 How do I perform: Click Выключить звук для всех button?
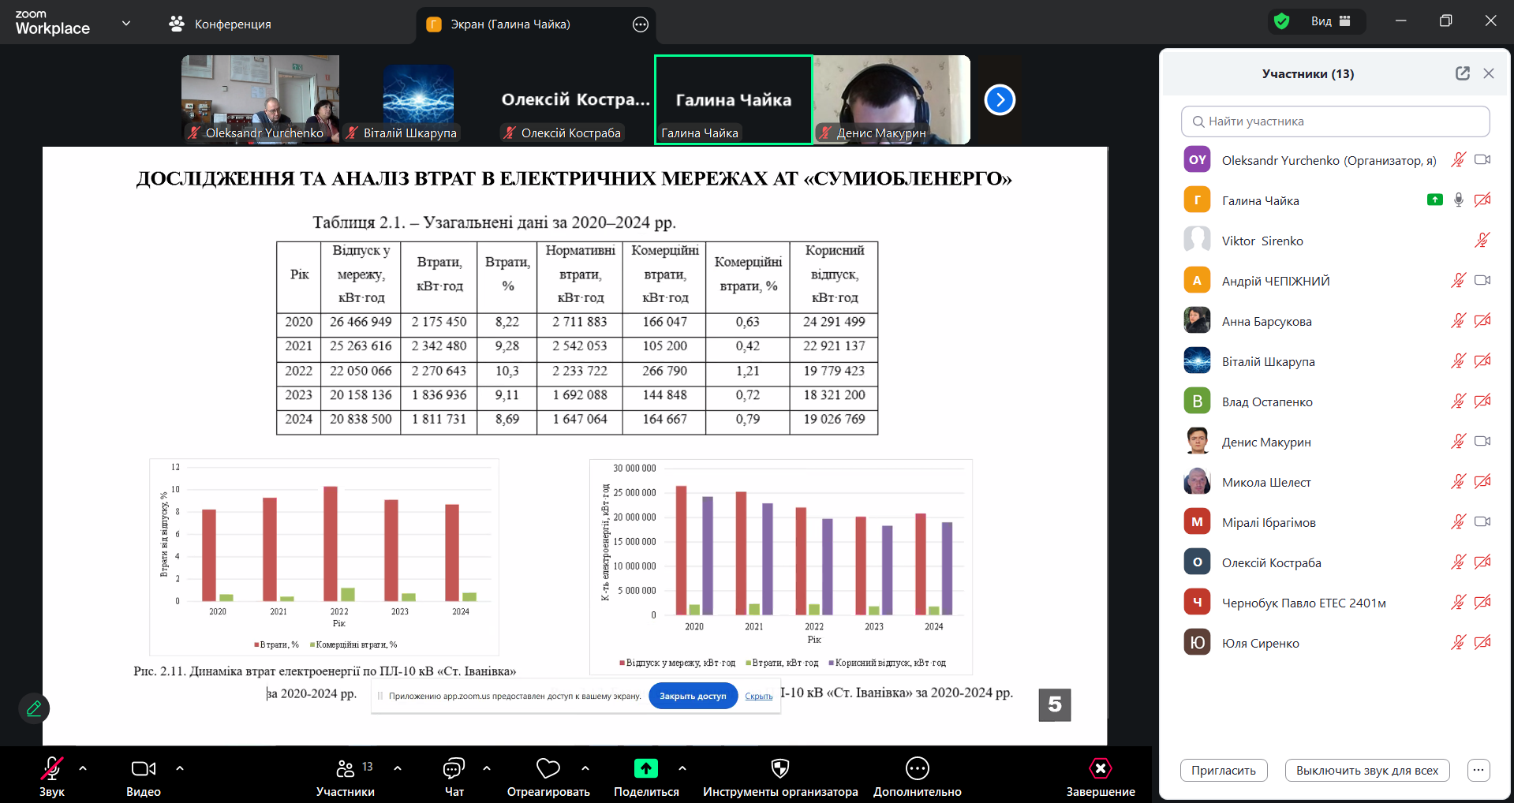coord(1366,771)
